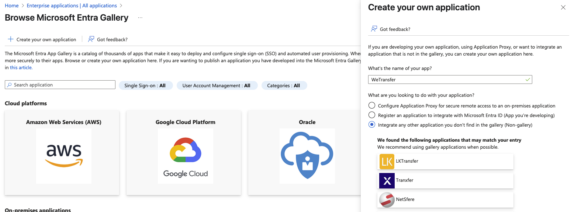The height and width of the screenshot is (212, 571).
Task: Choose the NetSfere app icon suggestion
Action: pyautogui.click(x=387, y=200)
